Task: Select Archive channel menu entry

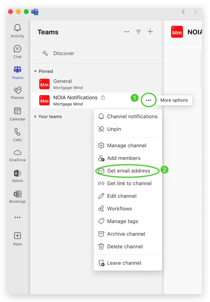Action: [x=126, y=234]
